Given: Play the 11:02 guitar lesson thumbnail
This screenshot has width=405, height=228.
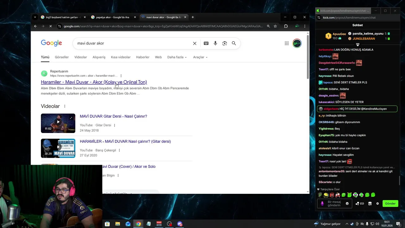Looking at the screenshot, I should [58, 123].
